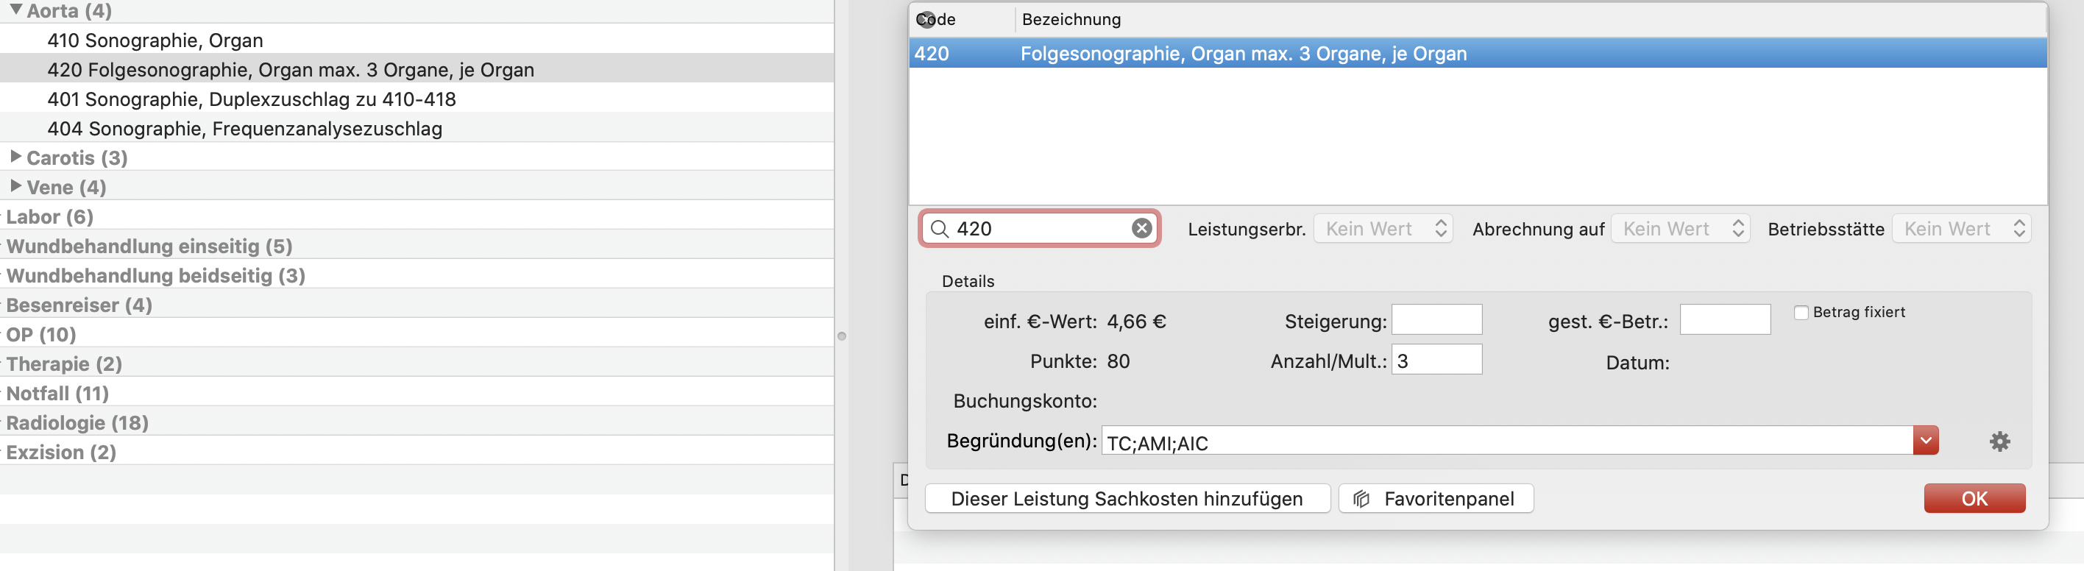This screenshot has height=571, width=2084.
Task: Expand the Vene (4) group
Action: click(15, 186)
